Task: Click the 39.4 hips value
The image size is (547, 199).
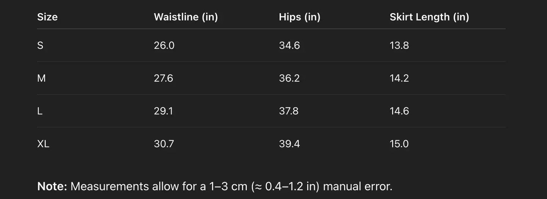Action: pyautogui.click(x=289, y=144)
